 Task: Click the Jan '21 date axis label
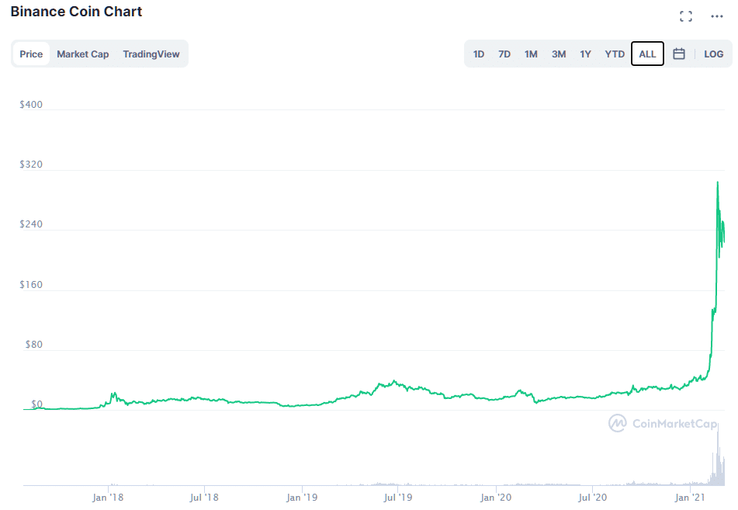(x=690, y=498)
